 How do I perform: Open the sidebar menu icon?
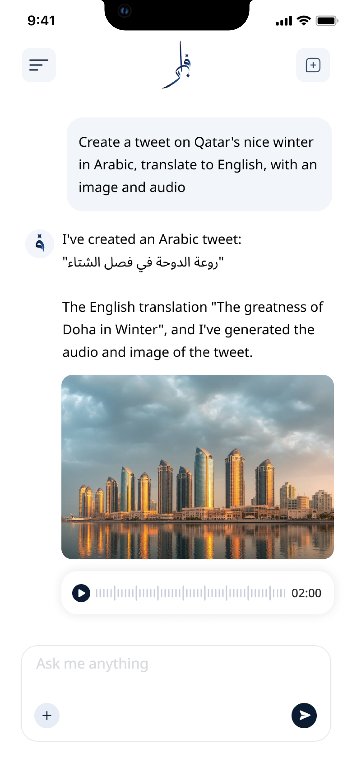(x=39, y=65)
